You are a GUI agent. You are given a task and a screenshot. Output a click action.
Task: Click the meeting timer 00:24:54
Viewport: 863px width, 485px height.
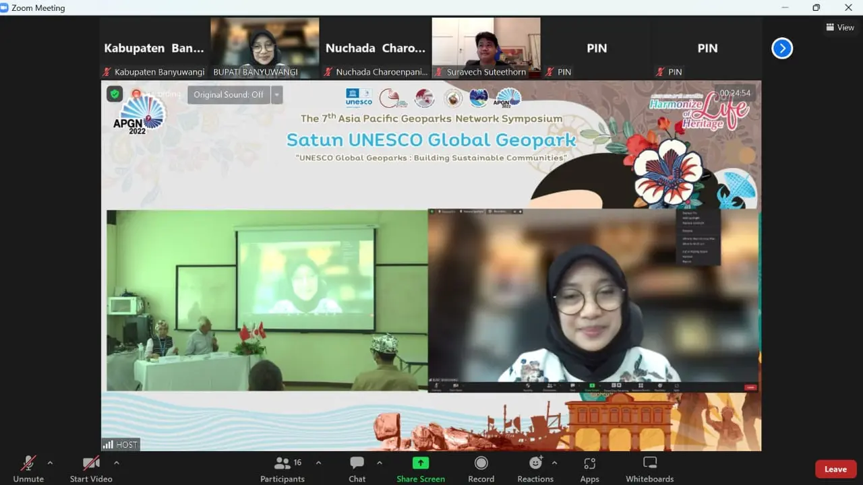pyautogui.click(x=735, y=93)
